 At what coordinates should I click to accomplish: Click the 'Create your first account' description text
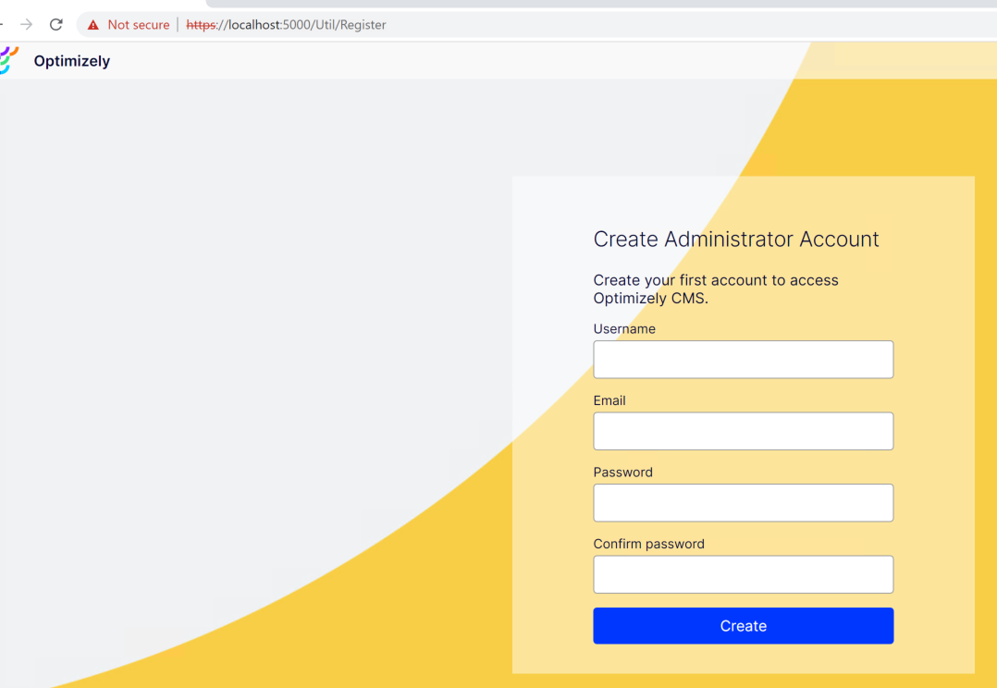tap(716, 289)
